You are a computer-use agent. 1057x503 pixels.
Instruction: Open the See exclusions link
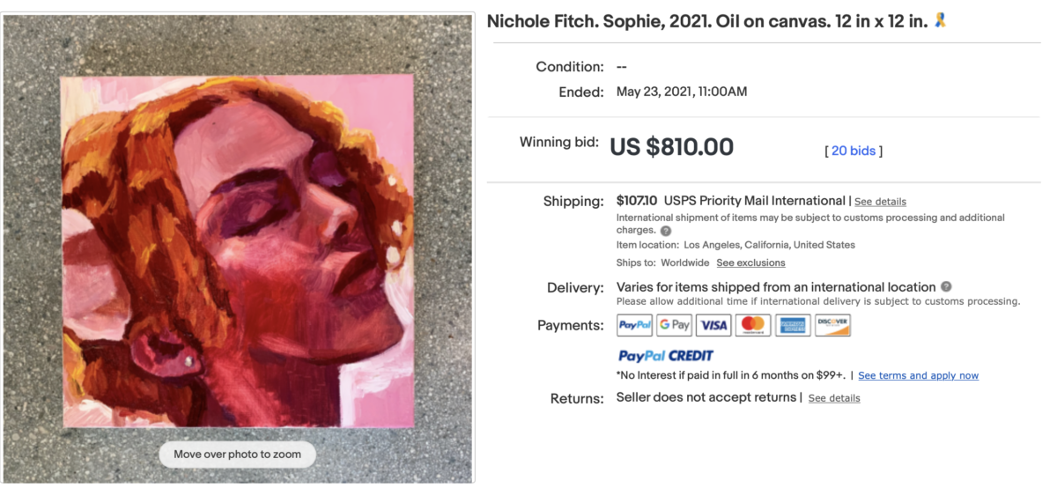point(750,263)
